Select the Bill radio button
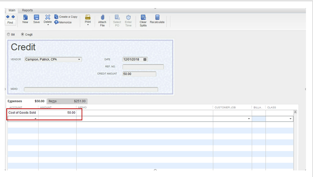Screen dimensions: 313x177 (8, 34)
